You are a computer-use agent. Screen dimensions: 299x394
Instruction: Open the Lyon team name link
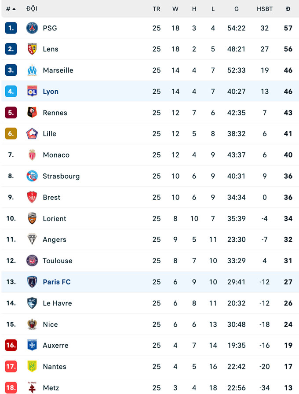click(x=51, y=92)
